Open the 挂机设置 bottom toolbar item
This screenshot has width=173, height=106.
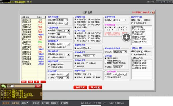point(25,103)
